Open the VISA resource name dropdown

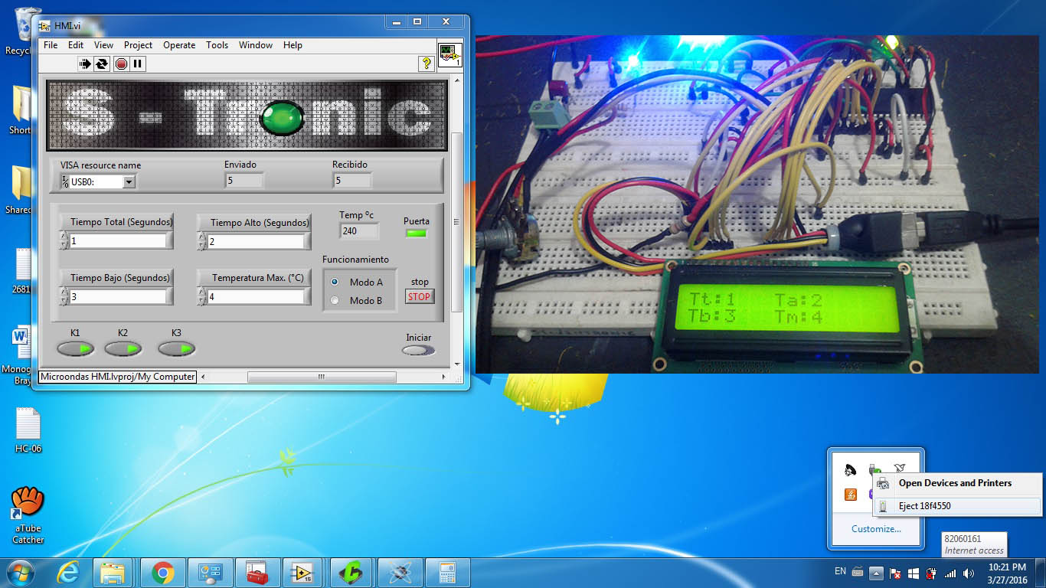129,181
